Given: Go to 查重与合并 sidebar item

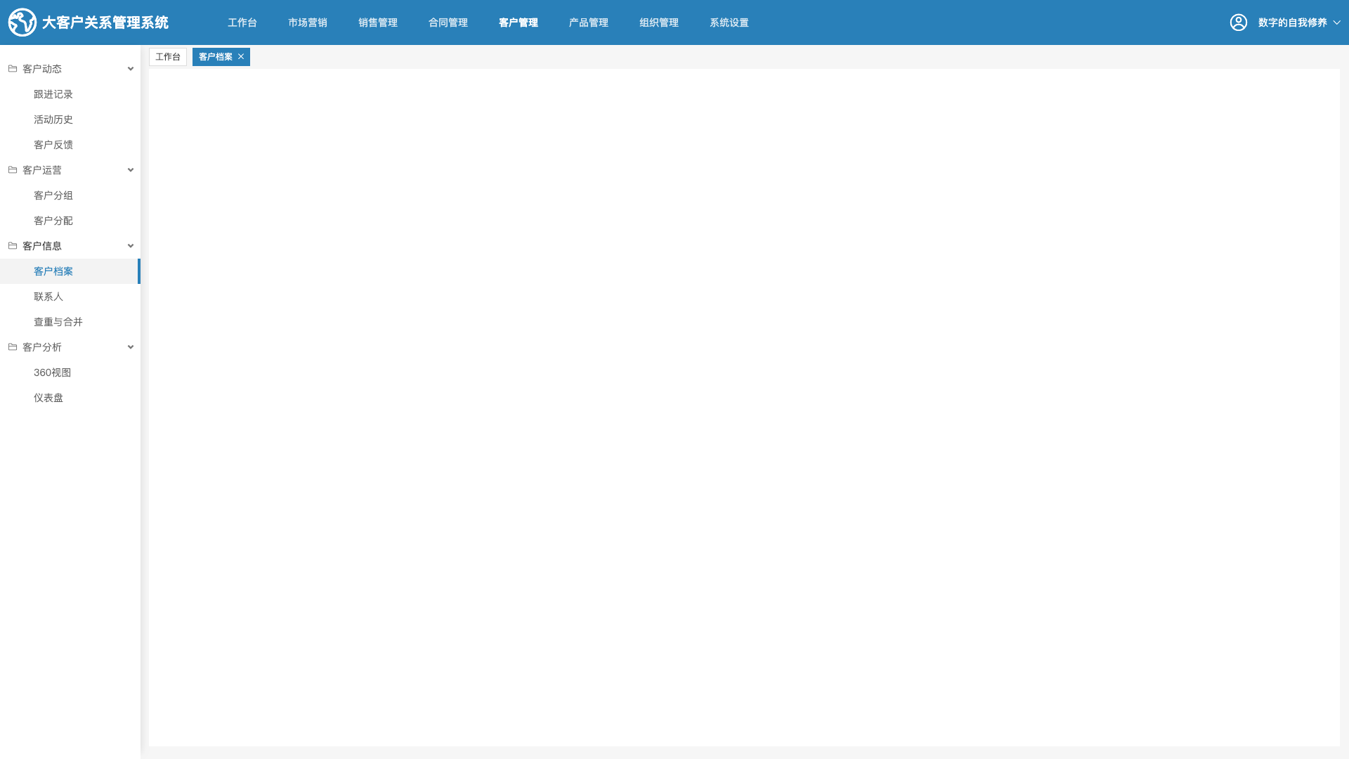Looking at the screenshot, I should 58,322.
